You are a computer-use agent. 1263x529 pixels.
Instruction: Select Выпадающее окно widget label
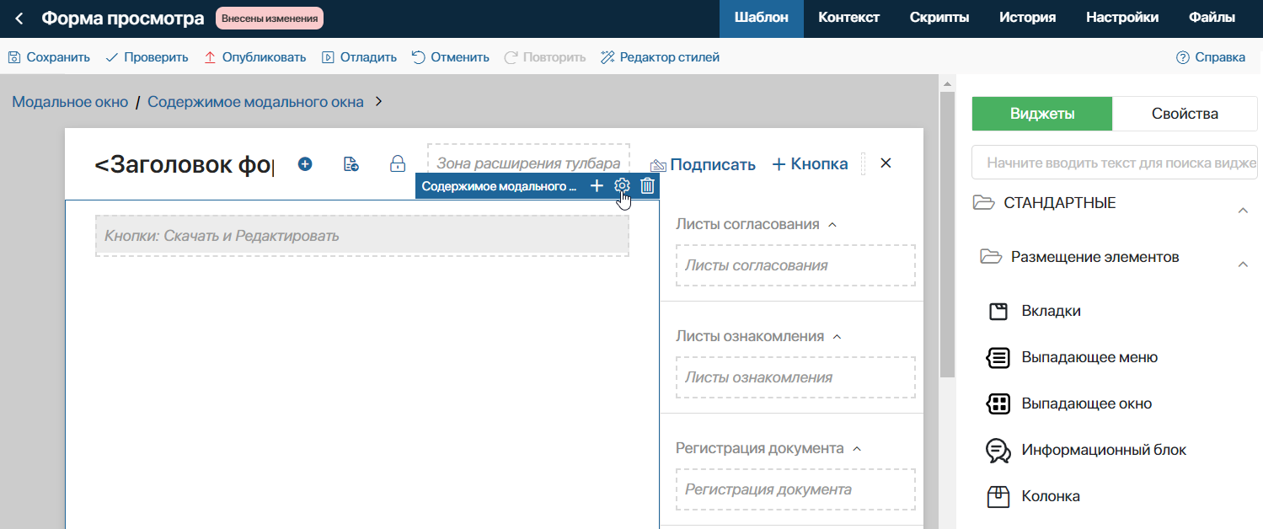pos(1086,403)
